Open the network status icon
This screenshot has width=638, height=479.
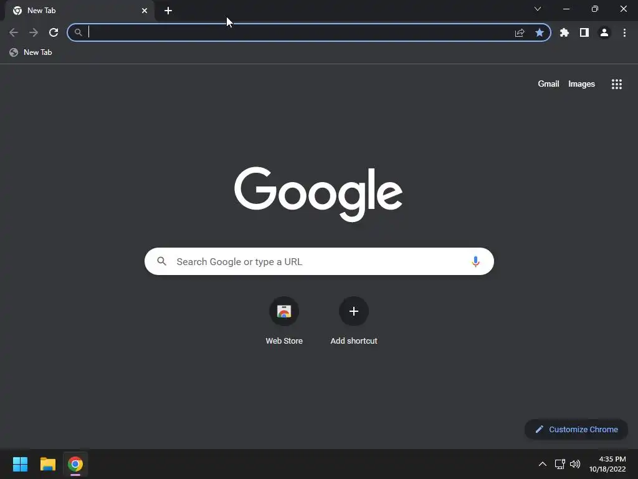560,464
